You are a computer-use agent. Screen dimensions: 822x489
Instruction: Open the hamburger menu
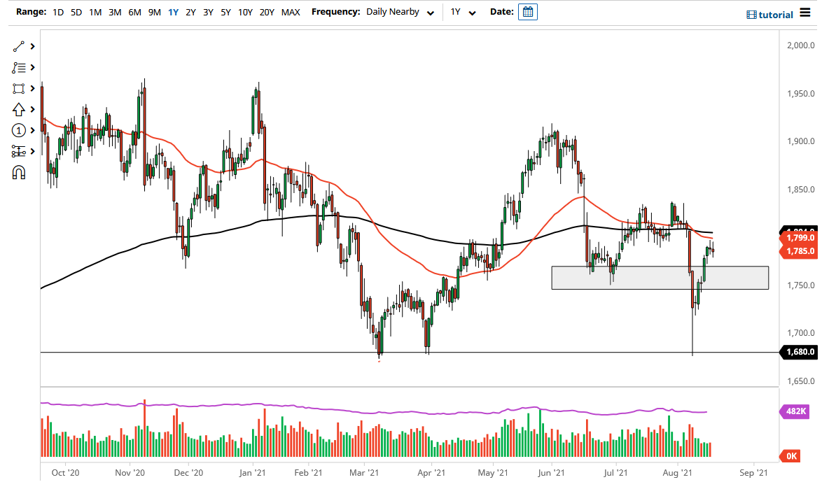pyautogui.click(x=805, y=13)
